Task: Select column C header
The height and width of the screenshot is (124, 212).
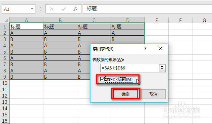Action: (94, 20)
